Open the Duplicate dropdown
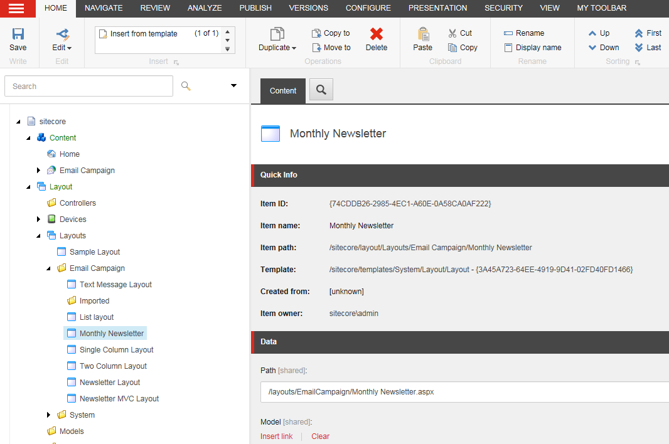The height and width of the screenshot is (444, 669). pyautogui.click(x=277, y=48)
